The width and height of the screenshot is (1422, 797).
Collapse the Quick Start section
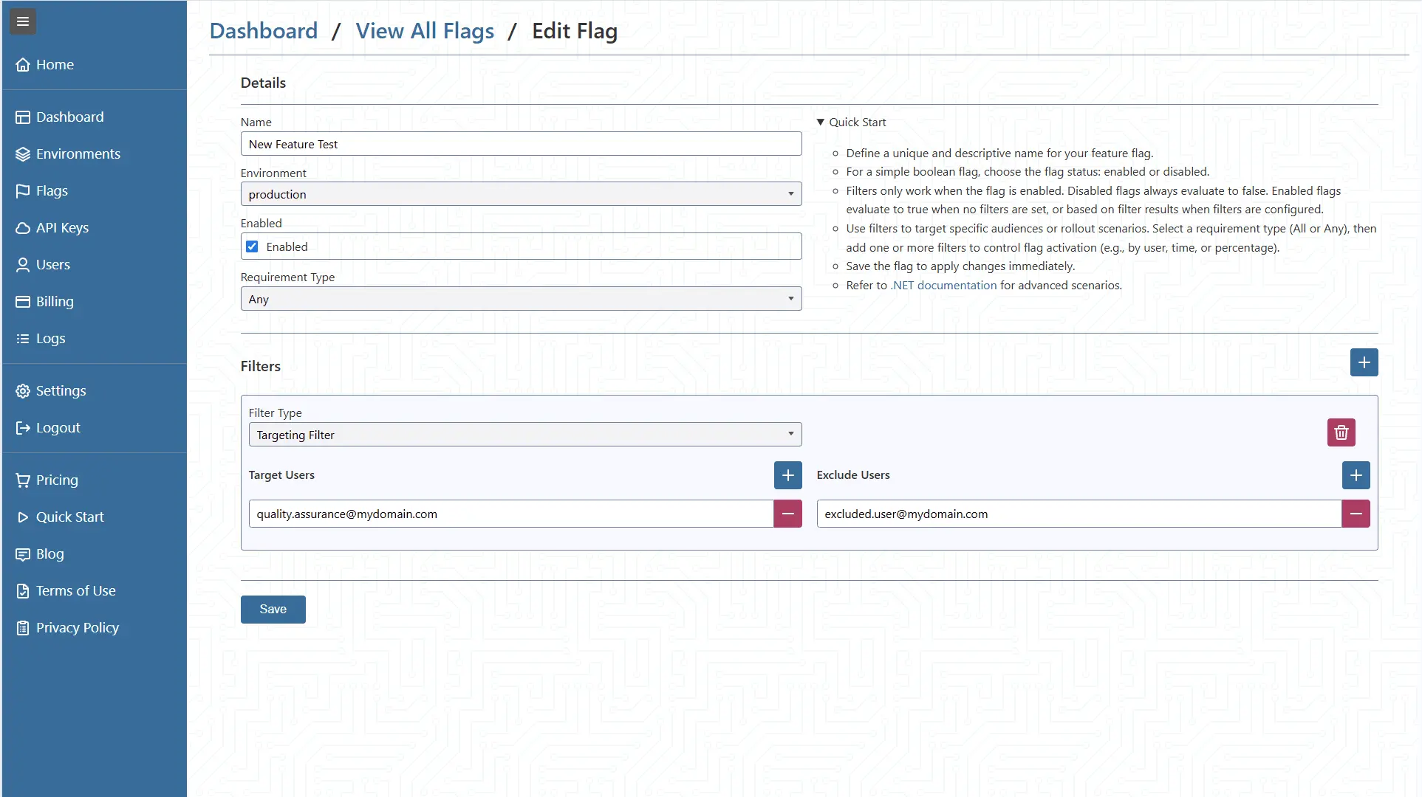point(851,123)
